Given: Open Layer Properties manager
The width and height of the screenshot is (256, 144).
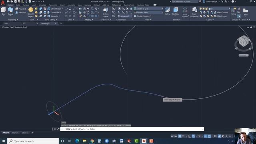Looking at the screenshot, I should click(x=194, y=12).
